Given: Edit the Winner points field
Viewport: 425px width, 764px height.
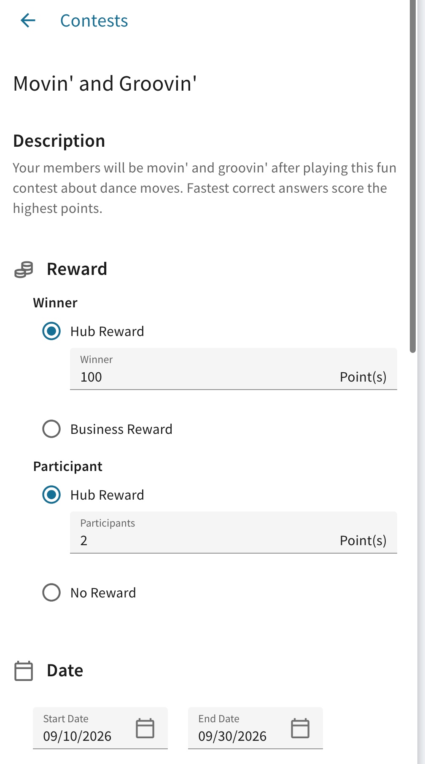Looking at the screenshot, I should point(234,369).
